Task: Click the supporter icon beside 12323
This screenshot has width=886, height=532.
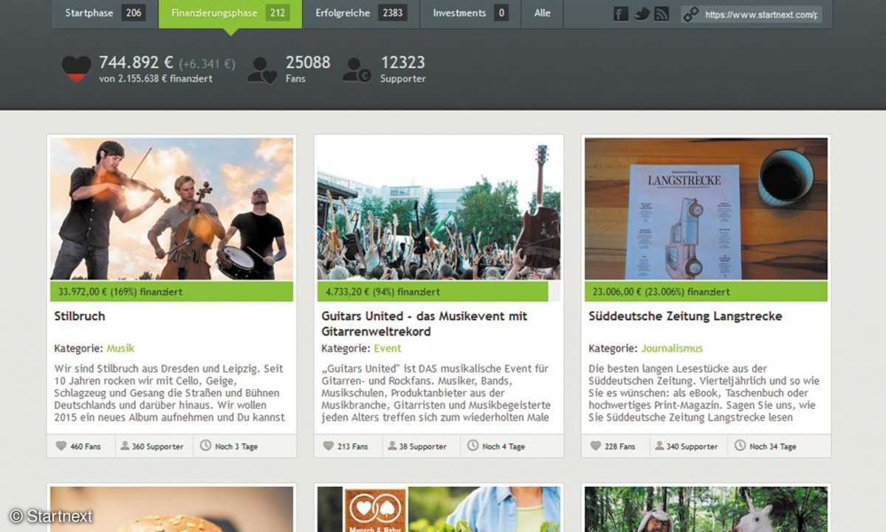Action: click(357, 69)
